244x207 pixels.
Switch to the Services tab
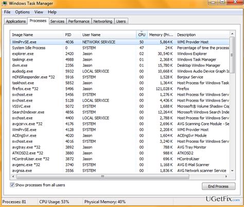tap(57, 22)
